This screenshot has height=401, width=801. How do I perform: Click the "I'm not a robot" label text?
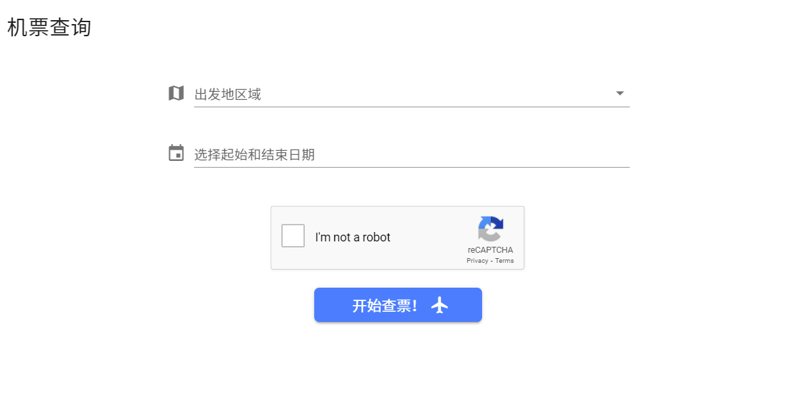click(352, 237)
